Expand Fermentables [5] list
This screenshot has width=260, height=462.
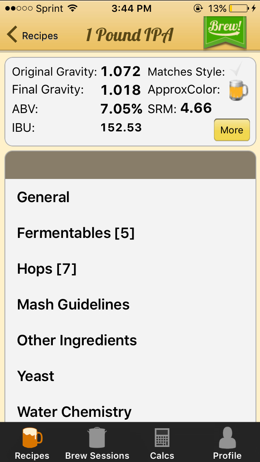[x=130, y=233]
